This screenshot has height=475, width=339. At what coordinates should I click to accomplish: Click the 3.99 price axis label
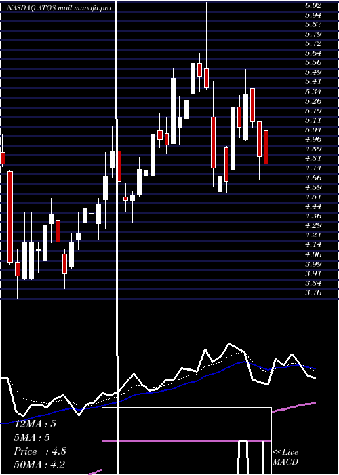click(x=313, y=263)
